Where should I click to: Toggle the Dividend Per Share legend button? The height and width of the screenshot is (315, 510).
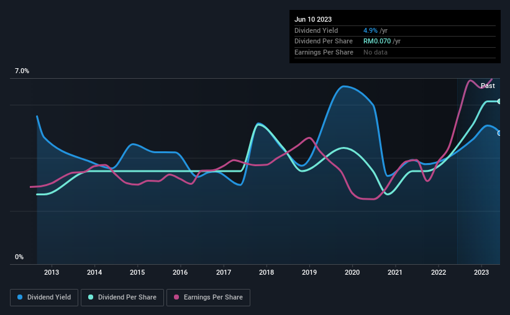(x=122, y=298)
